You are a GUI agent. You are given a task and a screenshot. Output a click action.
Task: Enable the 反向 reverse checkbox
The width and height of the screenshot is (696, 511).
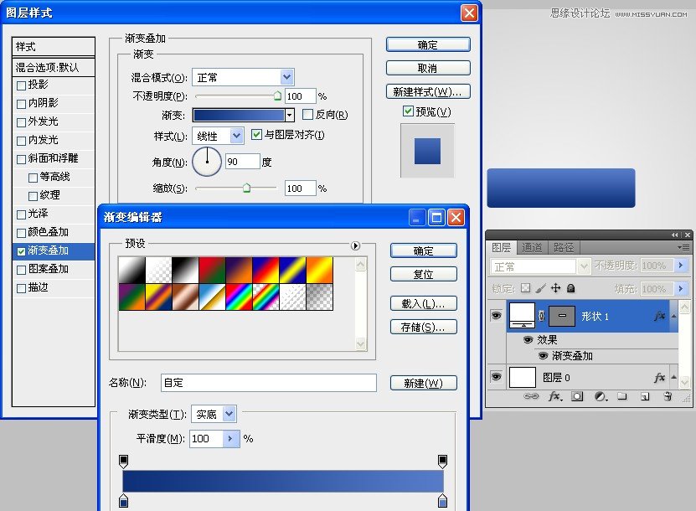pos(308,114)
